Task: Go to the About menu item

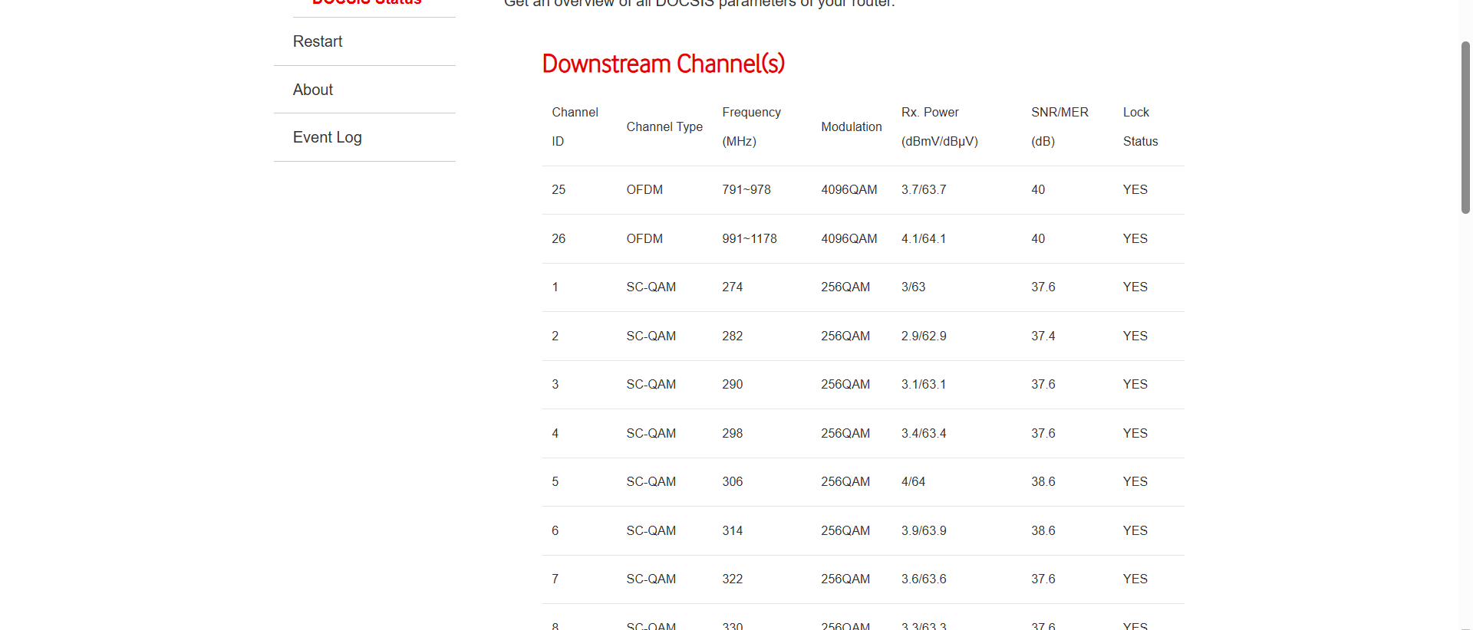Action: 313,90
